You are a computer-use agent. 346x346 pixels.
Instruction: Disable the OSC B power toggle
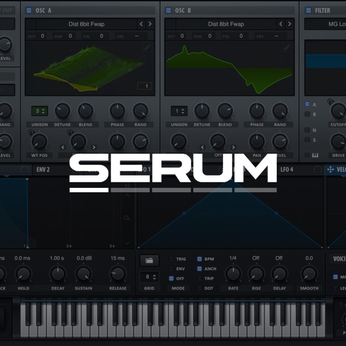[x=168, y=10]
